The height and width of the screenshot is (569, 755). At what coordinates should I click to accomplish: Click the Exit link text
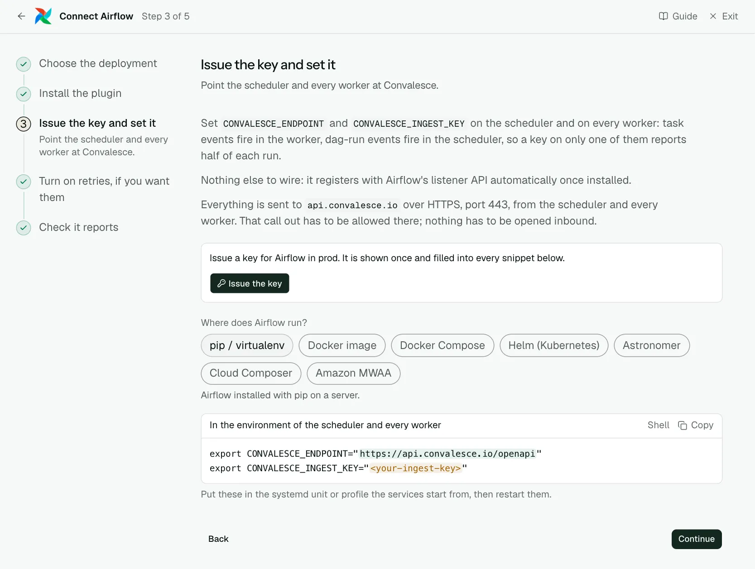(x=730, y=16)
